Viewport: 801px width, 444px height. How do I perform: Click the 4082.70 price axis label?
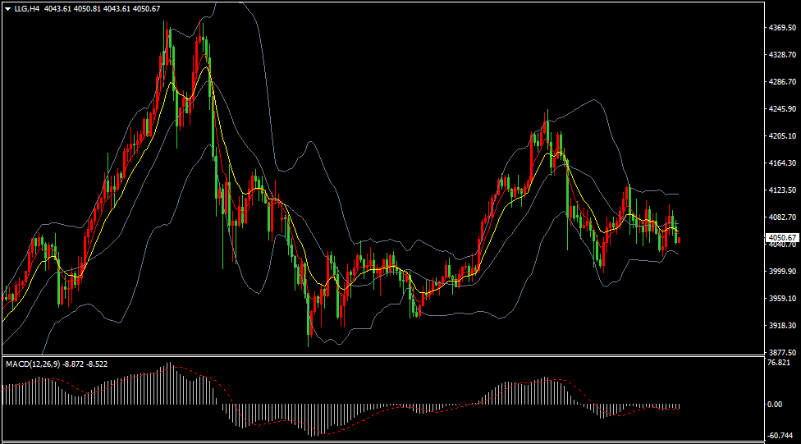point(782,217)
